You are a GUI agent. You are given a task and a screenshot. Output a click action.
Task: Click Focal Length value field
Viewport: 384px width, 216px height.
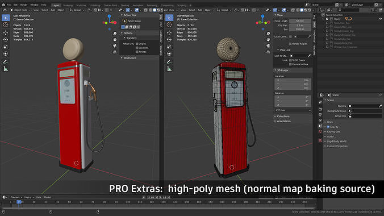[300, 21]
